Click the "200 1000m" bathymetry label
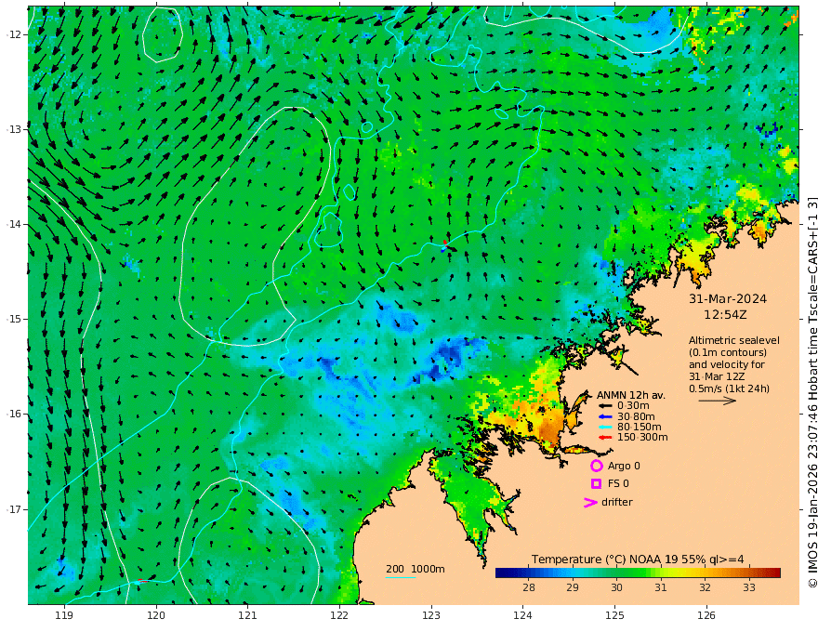 [416, 569]
